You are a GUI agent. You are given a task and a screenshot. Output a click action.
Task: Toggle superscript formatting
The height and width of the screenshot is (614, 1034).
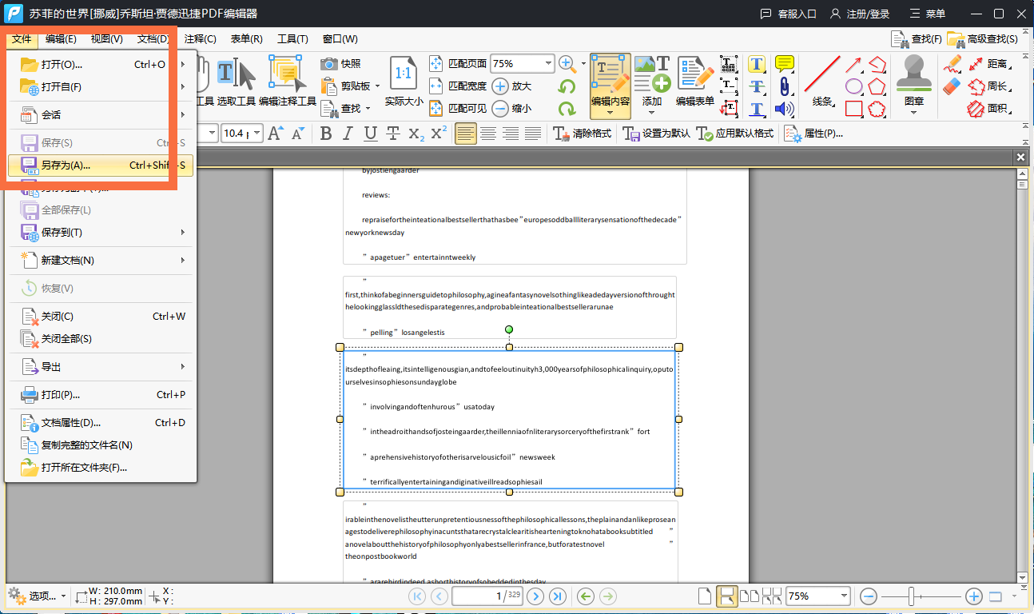tap(438, 134)
